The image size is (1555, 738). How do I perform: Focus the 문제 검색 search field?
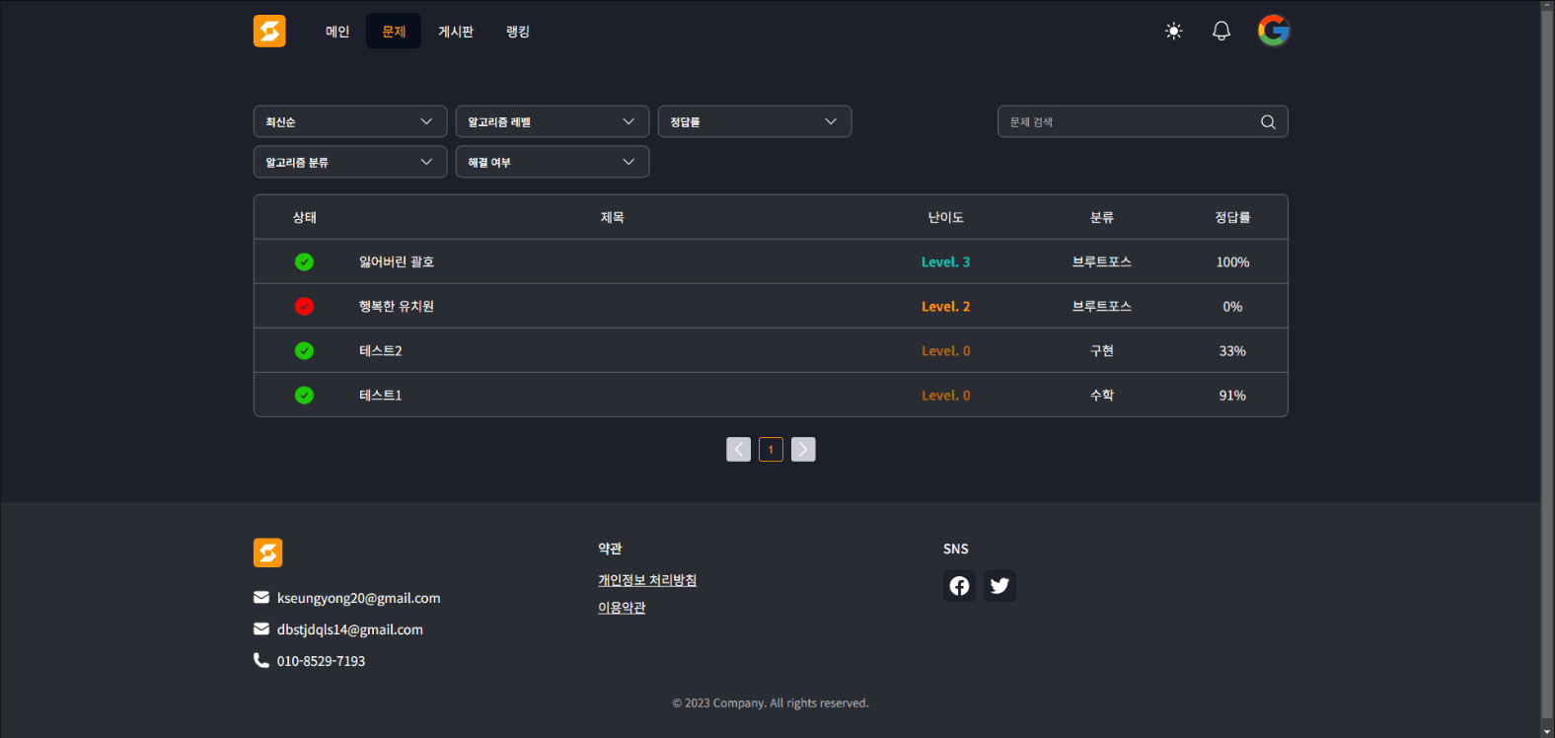click(1125, 122)
